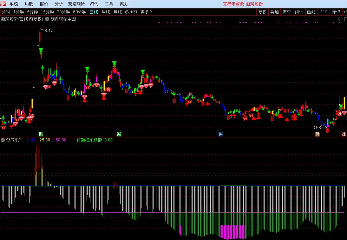Click the 叠加 overlay button

pyautogui.click(x=274, y=12)
